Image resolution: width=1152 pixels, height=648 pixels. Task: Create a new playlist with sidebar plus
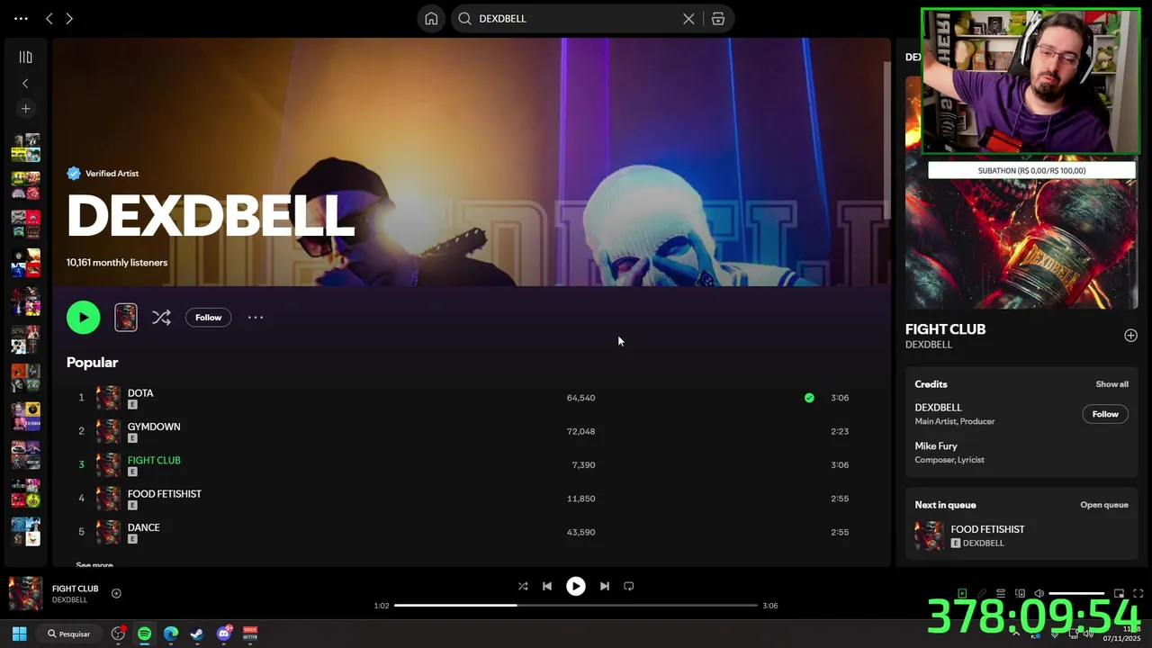tap(25, 109)
